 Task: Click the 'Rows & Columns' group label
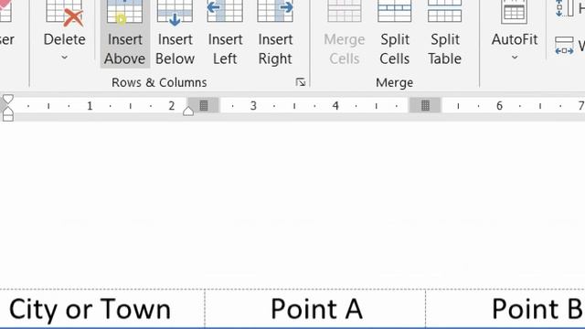tap(159, 82)
